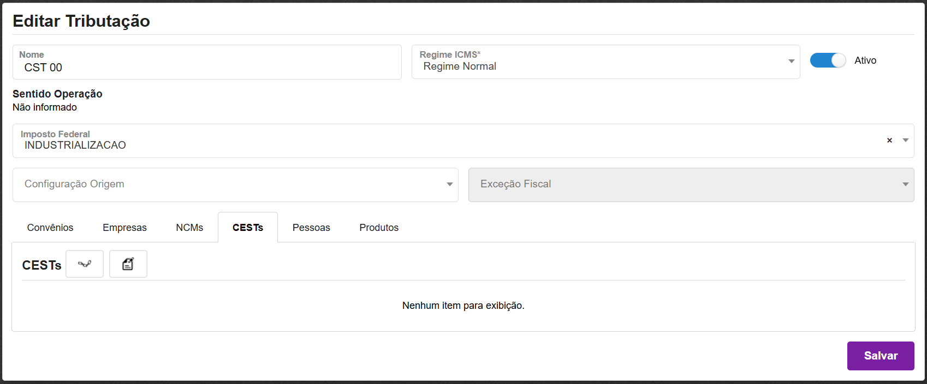Click the Nenhum item para exibição message
Image resolution: width=927 pixels, height=384 pixels.
click(x=463, y=306)
